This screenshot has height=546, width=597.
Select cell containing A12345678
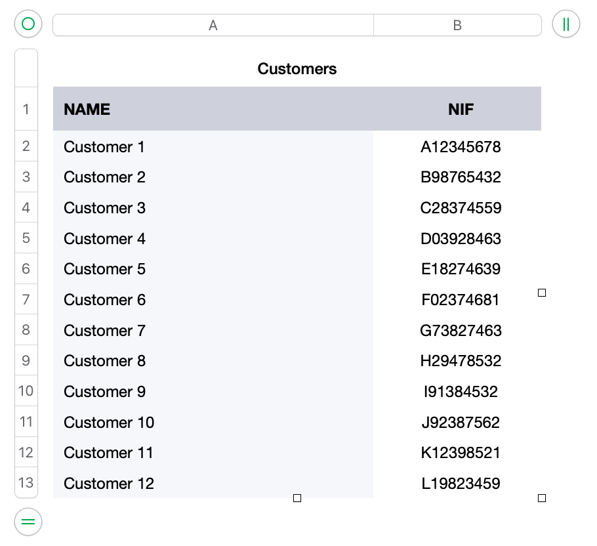pyautogui.click(x=461, y=147)
